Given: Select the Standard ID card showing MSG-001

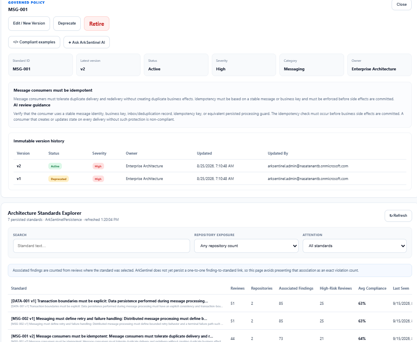Looking at the screenshot, I should coord(41,65).
